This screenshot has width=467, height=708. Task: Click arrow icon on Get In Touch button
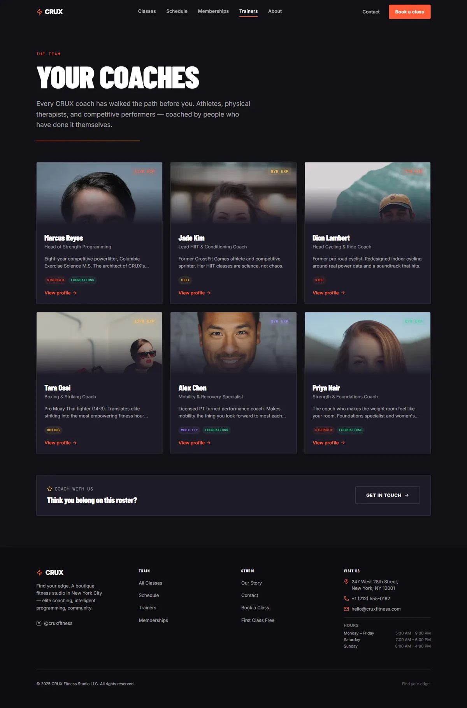[x=407, y=495]
